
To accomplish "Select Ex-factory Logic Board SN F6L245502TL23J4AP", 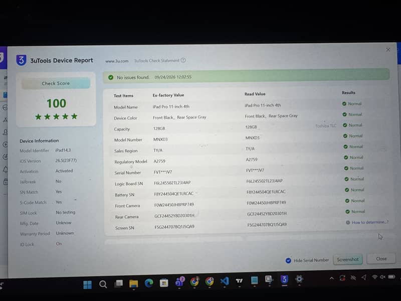I will [x=172, y=183].
